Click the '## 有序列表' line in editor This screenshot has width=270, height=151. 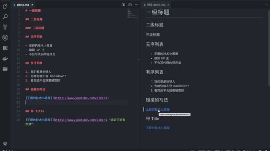[x=34, y=63]
